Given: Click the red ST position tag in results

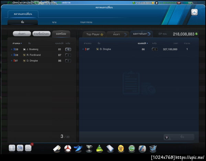Looking at the screenshot, I should click(87, 49).
